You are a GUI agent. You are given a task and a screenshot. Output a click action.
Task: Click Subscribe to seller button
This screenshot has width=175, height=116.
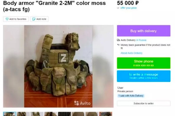144,103
